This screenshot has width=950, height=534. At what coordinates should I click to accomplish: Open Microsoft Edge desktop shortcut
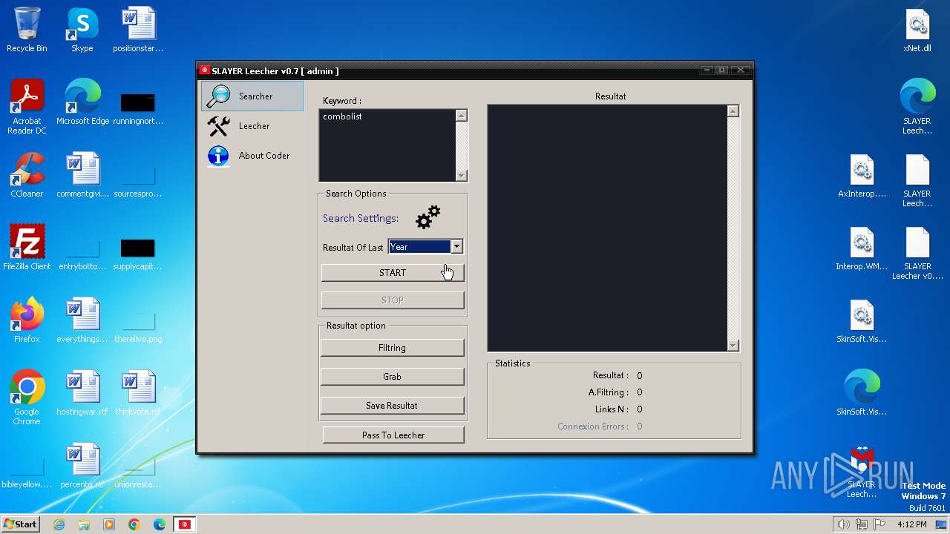coord(82,102)
